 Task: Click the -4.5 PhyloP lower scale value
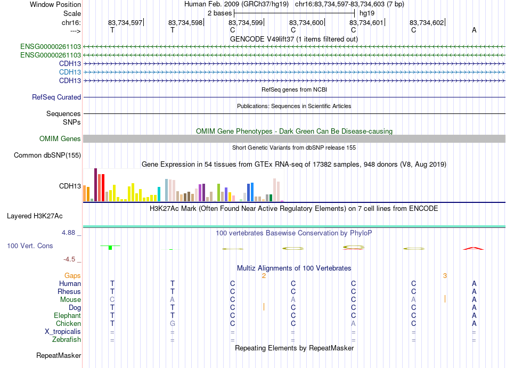69,259
